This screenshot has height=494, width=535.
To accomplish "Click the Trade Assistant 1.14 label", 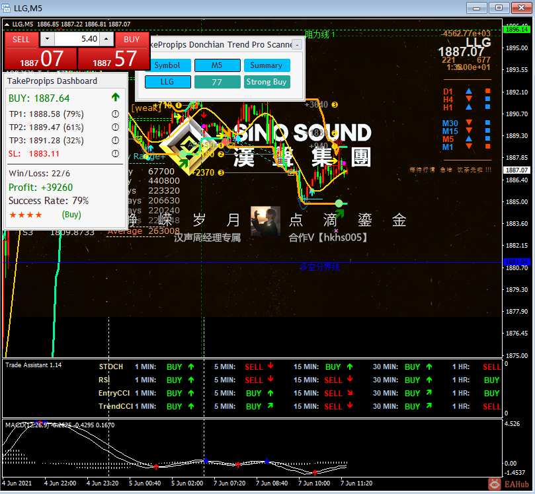I will coord(34,365).
